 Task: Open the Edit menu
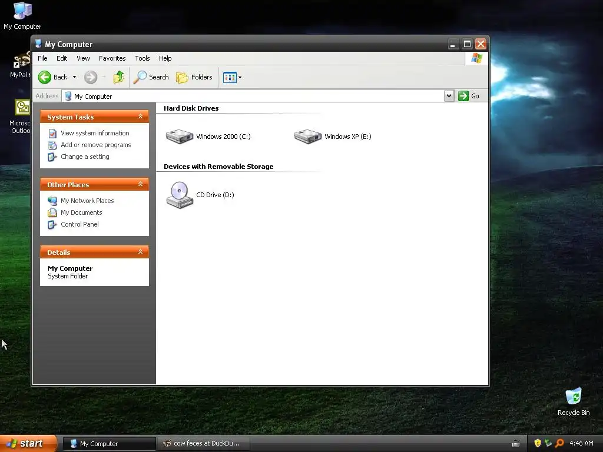coord(62,58)
